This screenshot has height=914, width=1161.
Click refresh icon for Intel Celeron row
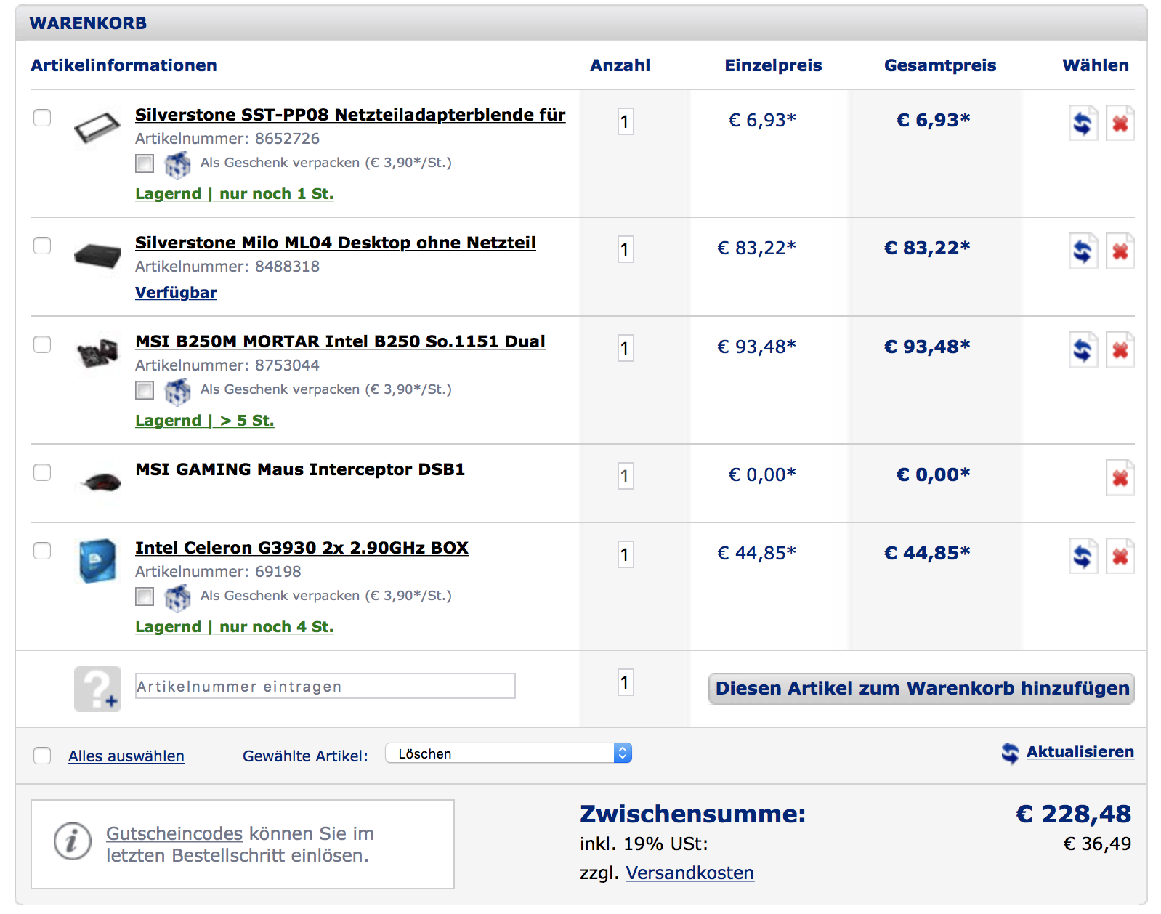(x=1083, y=556)
